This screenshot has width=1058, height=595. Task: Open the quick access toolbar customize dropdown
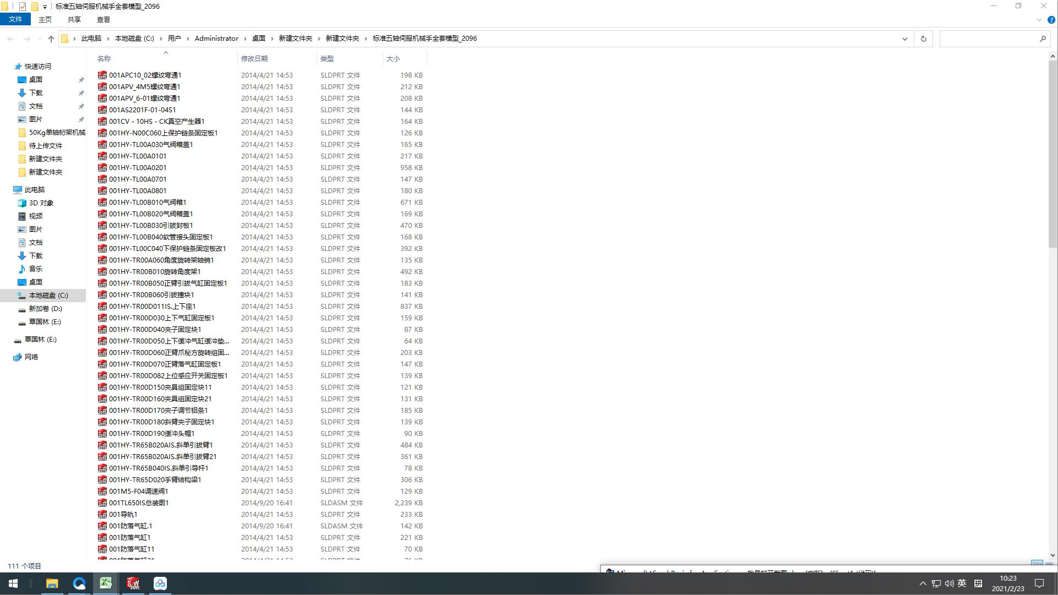tap(45, 7)
